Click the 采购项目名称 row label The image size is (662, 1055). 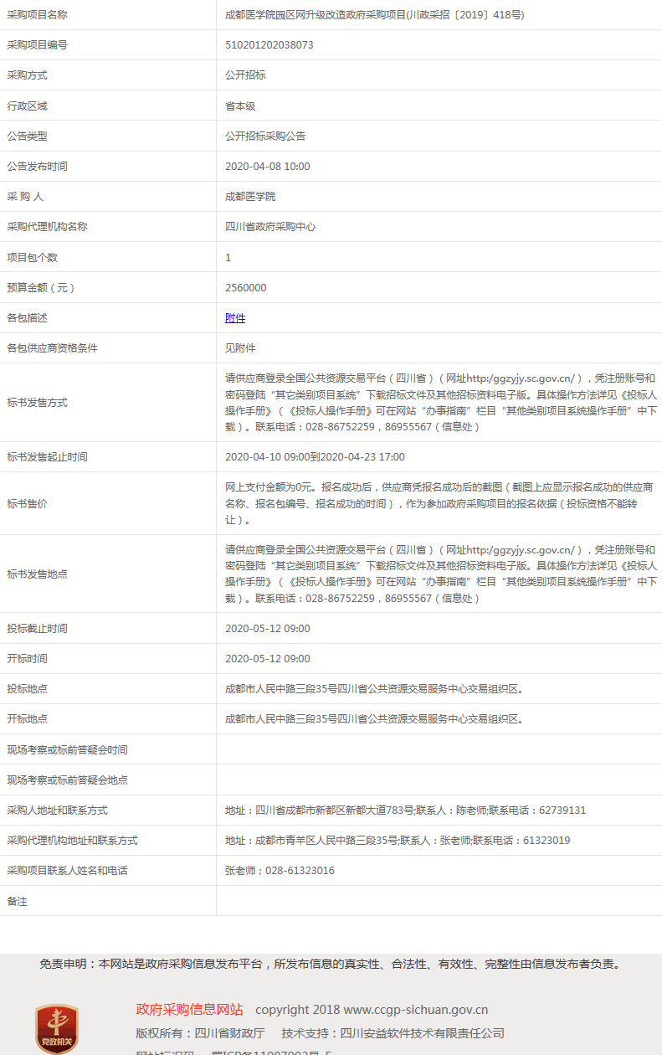point(38,15)
